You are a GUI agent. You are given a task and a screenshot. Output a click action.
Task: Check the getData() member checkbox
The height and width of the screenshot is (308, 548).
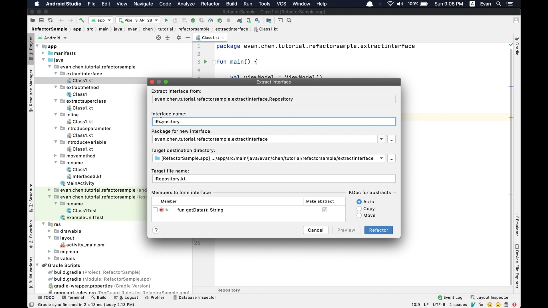tap(155, 210)
